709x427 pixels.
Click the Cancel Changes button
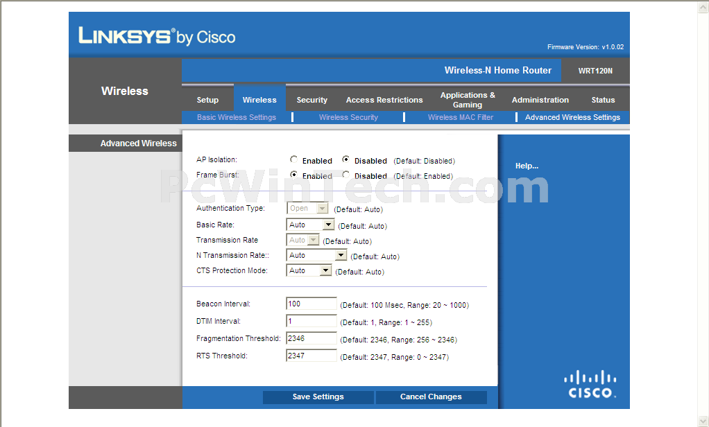pos(431,397)
